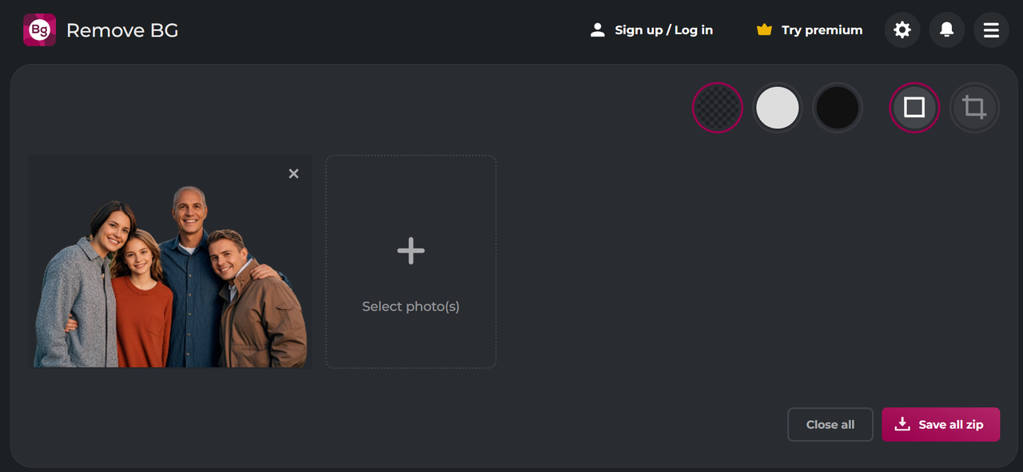Choose the transparent checkered background
This screenshot has height=472, width=1023.
(x=718, y=107)
